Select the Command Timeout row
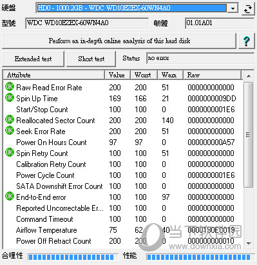 [124, 219]
